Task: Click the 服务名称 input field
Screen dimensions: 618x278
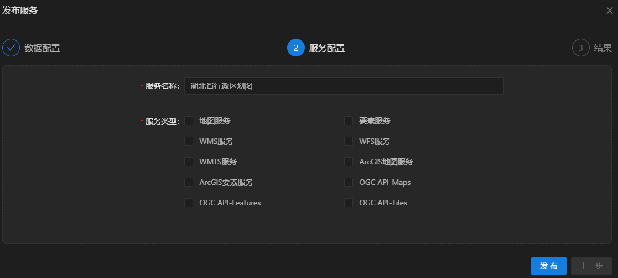Action: [344, 86]
